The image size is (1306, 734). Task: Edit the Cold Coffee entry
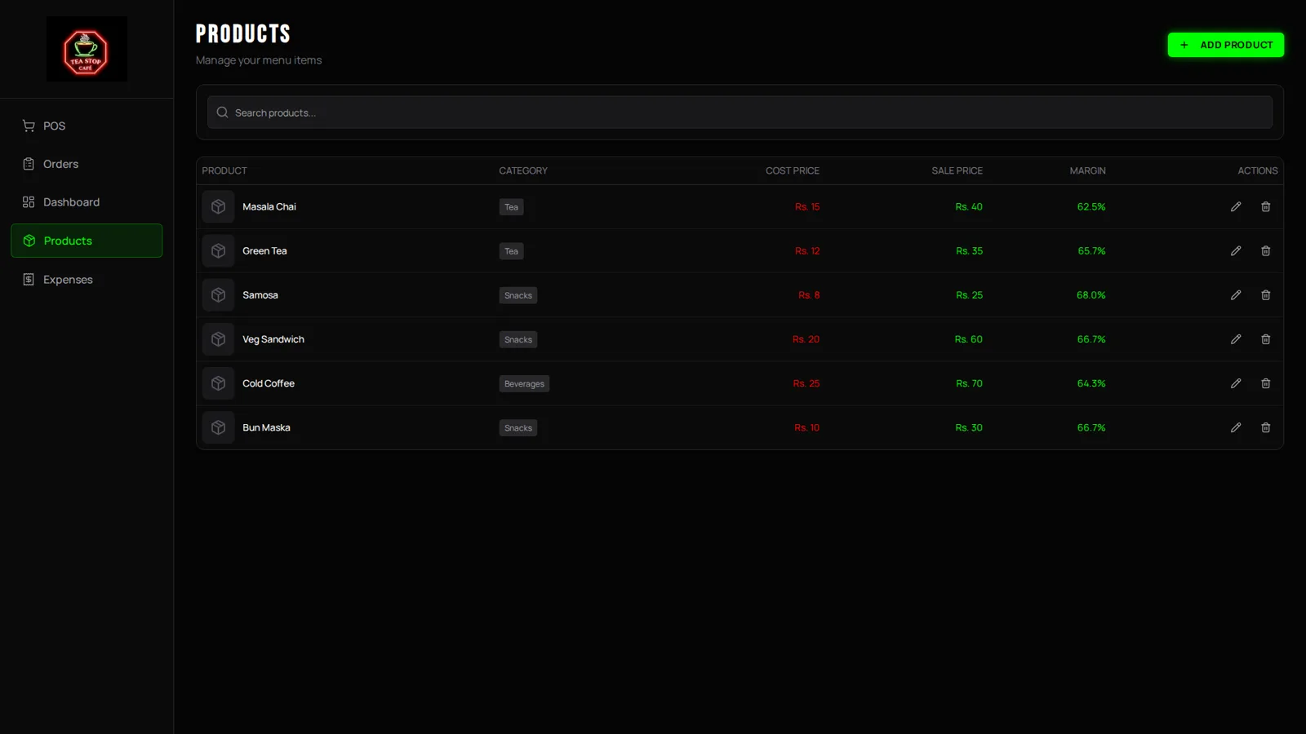coord(1236,383)
